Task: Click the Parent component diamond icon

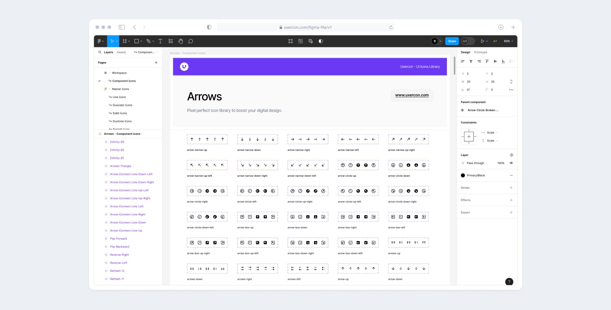Action: point(463,110)
